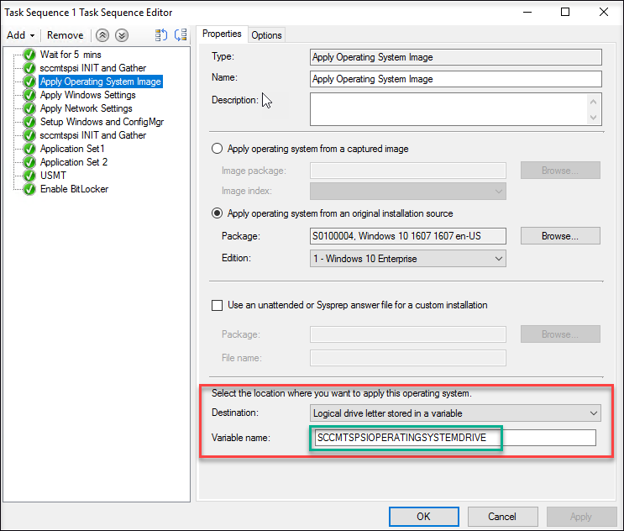Click the move step up arrow icon
624x531 pixels.
[x=102, y=35]
